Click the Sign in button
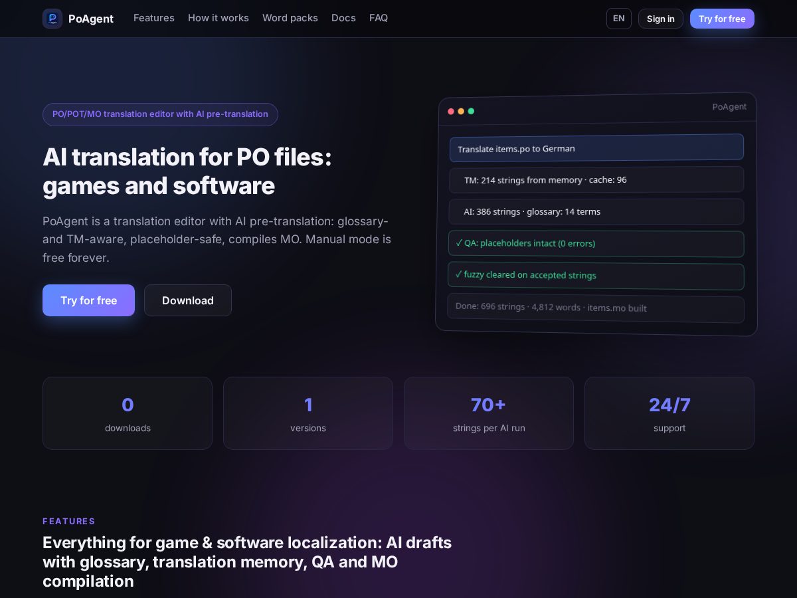The width and height of the screenshot is (797, 598). tap(661, 19)
